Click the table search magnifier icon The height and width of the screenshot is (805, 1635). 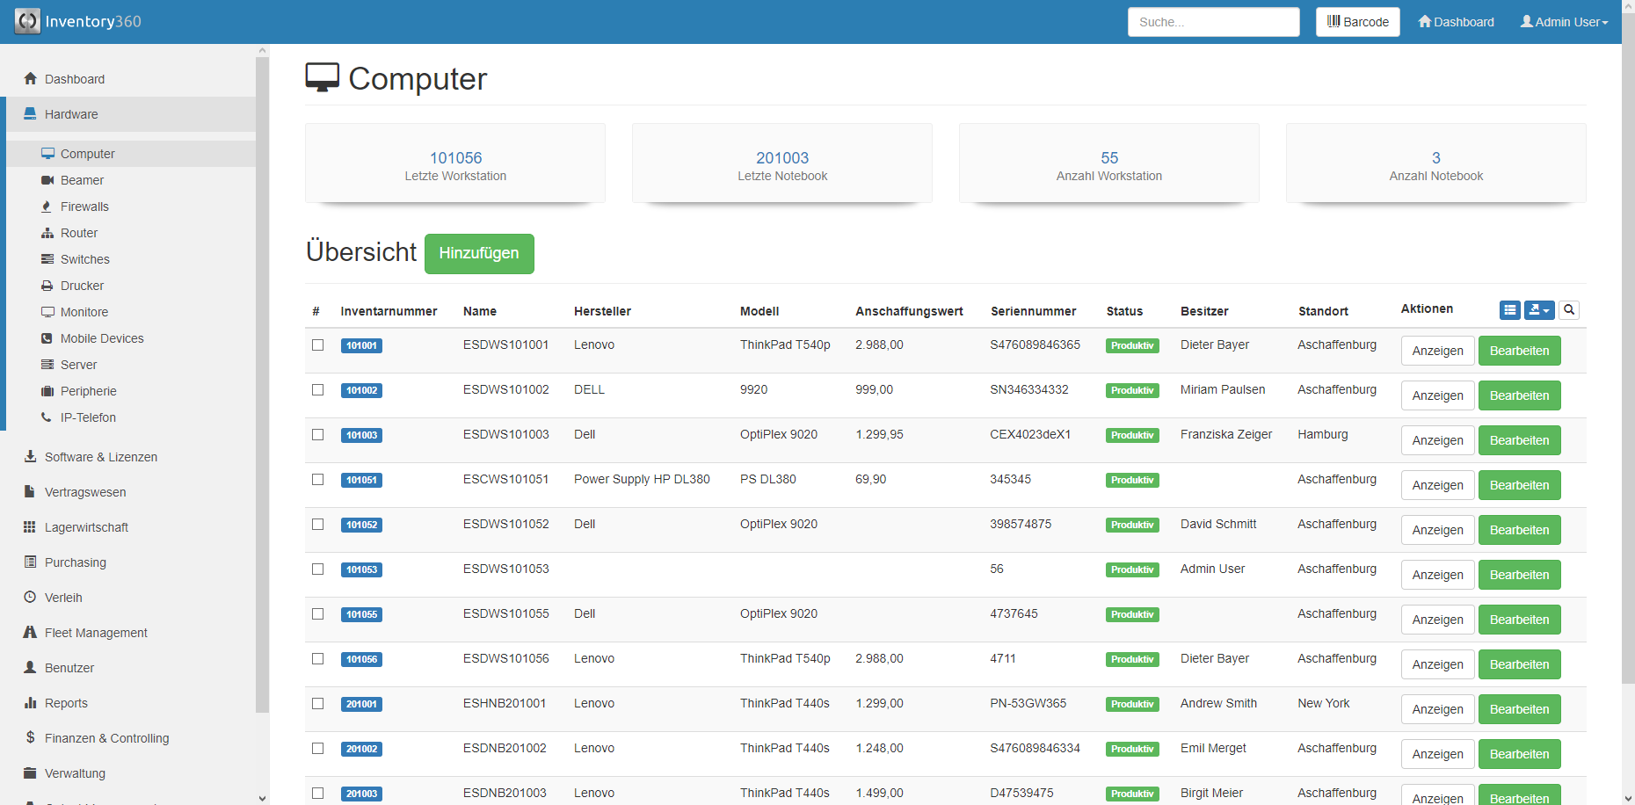[1569, 309]
